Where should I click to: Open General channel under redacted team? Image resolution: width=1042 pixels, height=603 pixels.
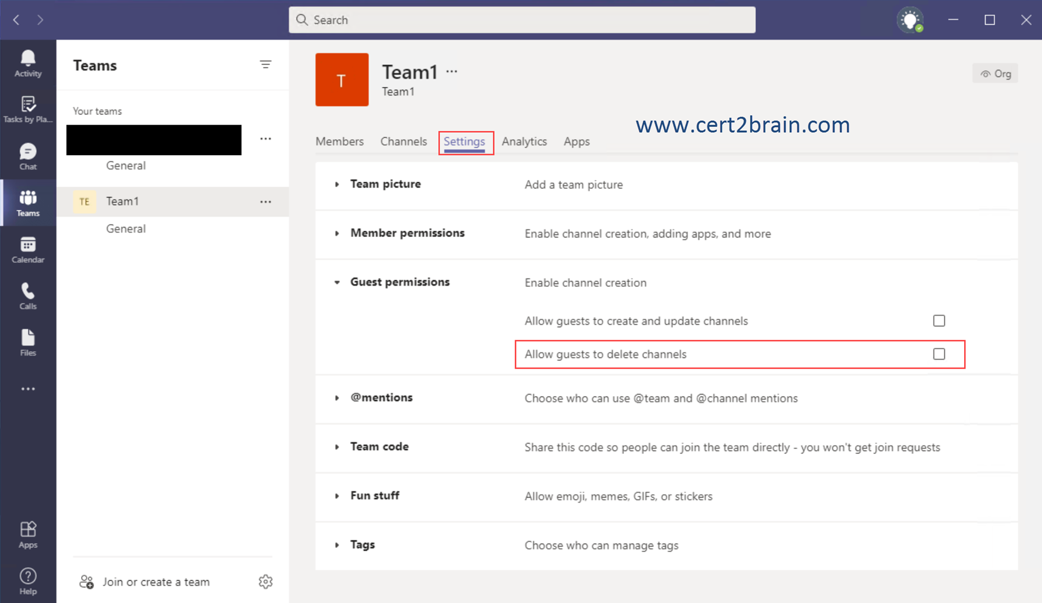click(x=126, y=166)
